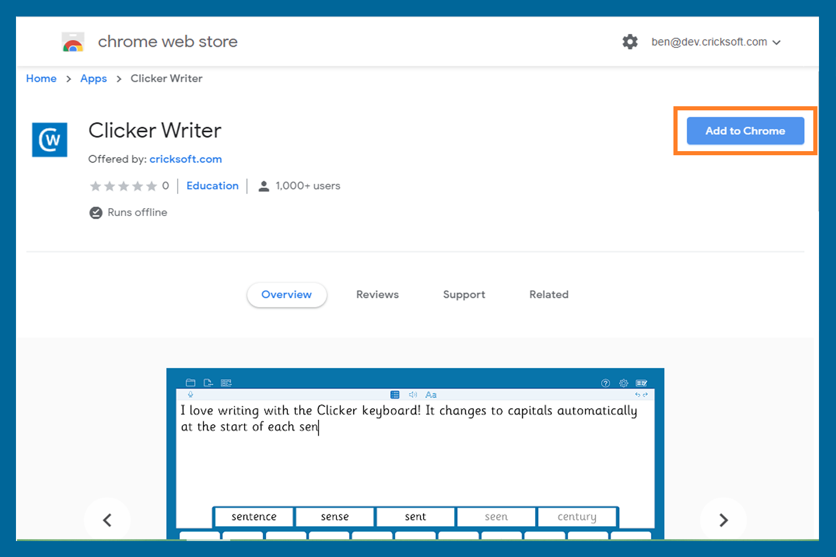Click the Aa font icon in preview
The height and width of the screenshot is (557, 836).
point(431,395)
